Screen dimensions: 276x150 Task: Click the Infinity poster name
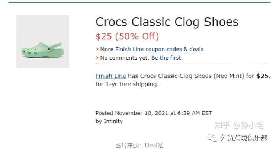[x=113, y=121]
